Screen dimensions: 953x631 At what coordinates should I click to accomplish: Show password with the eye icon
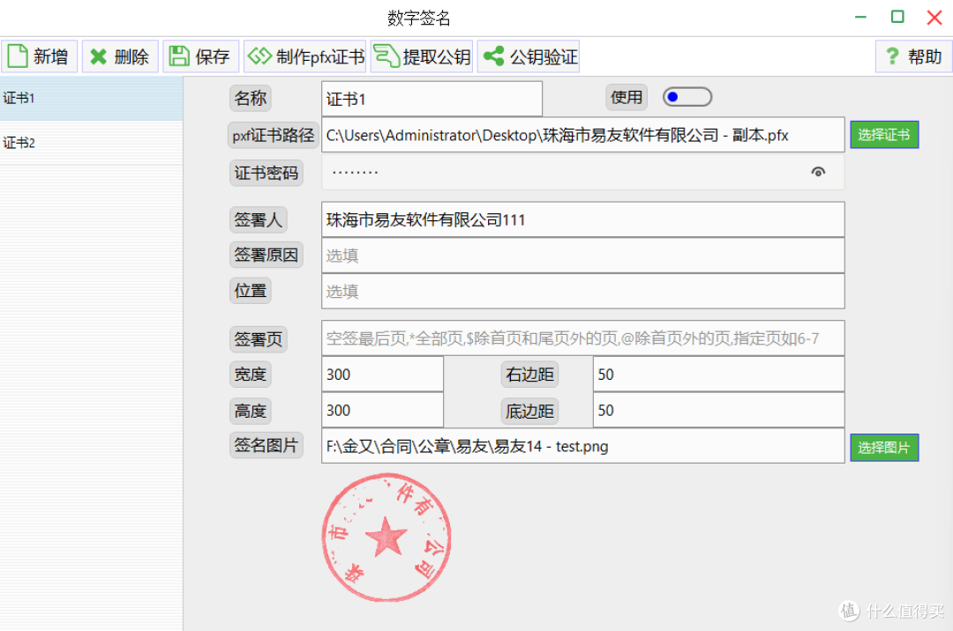[818, 173]
